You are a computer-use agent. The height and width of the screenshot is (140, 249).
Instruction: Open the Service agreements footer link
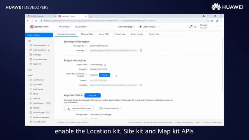pyautogui.click(x=135, y=122)
